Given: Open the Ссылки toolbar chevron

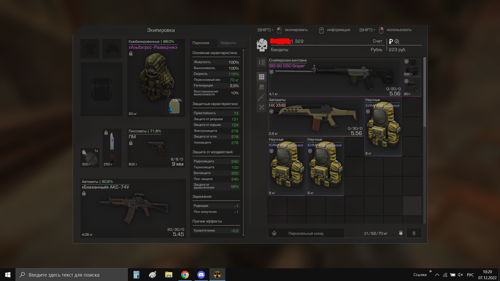Looking at the screenshot, I should 430,271.
